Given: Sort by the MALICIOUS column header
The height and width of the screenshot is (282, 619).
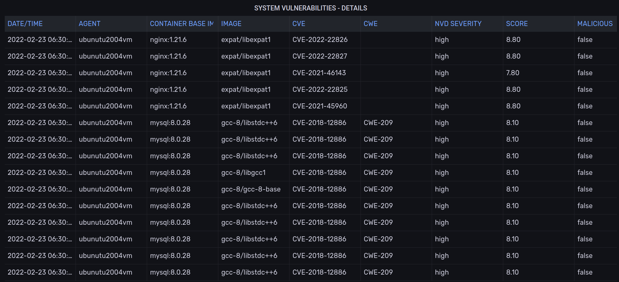Looking at the screenshot, I should click(595, 24).
